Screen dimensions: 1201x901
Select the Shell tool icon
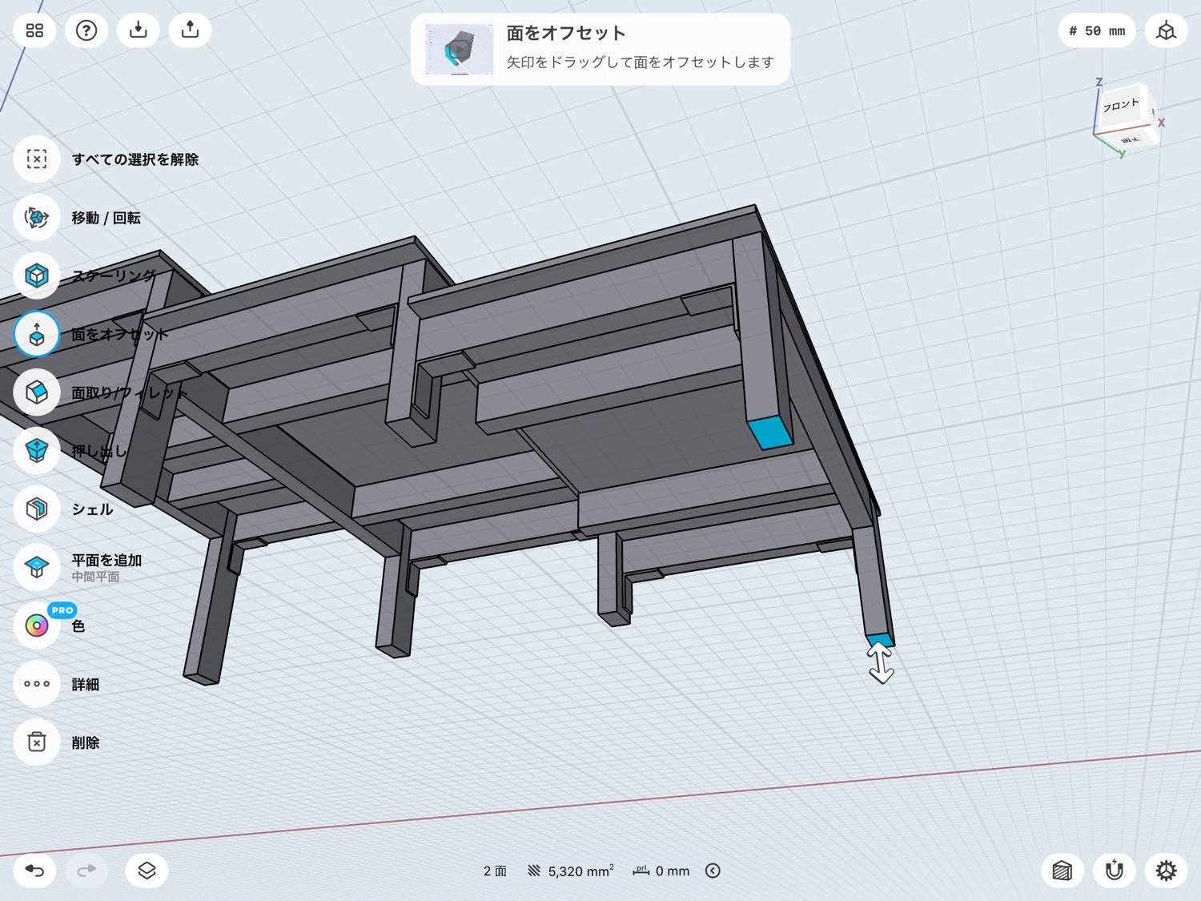tap(37, 509)
